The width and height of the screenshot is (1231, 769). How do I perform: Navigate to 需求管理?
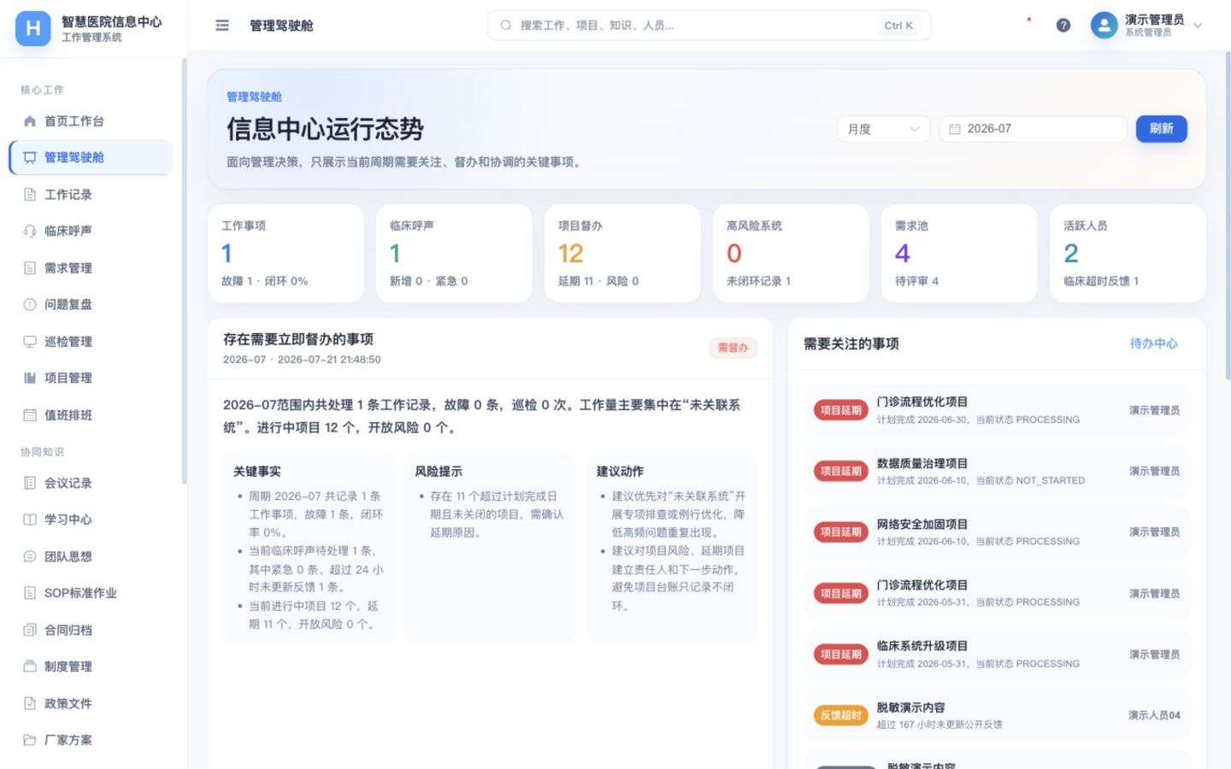click(91, 268)
